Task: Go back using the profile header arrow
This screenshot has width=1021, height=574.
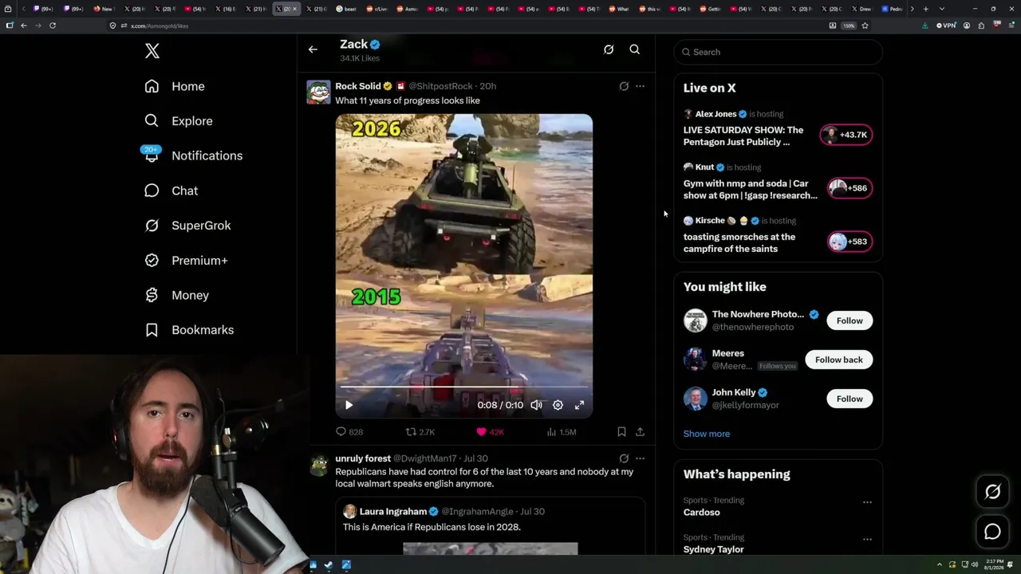Action: (x=313, y=49)
